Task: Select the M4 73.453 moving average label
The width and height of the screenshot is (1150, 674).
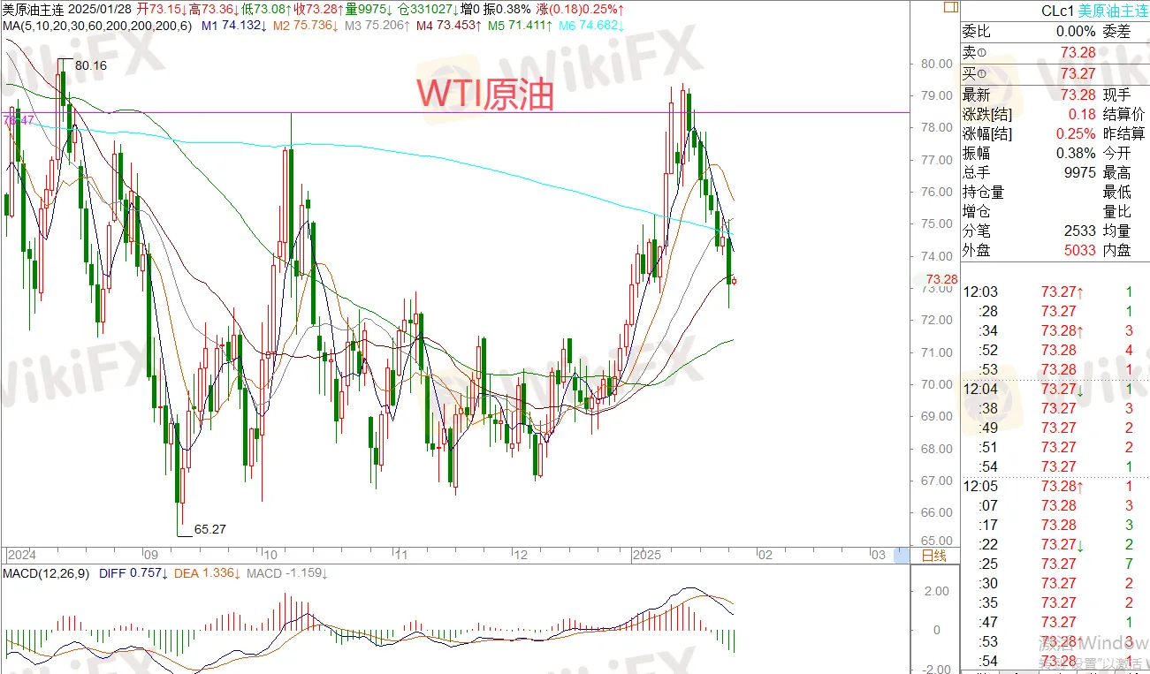Action: [x=449, y=25]
